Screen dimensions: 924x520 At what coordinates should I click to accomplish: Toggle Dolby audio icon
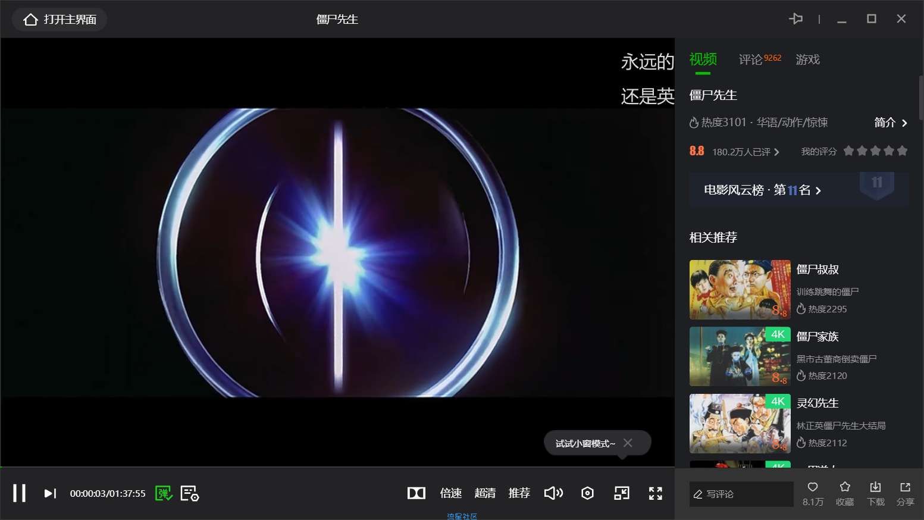coord(416,493)
